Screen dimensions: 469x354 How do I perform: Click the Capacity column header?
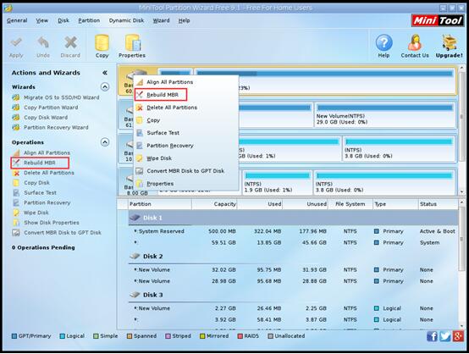[214, 204]
